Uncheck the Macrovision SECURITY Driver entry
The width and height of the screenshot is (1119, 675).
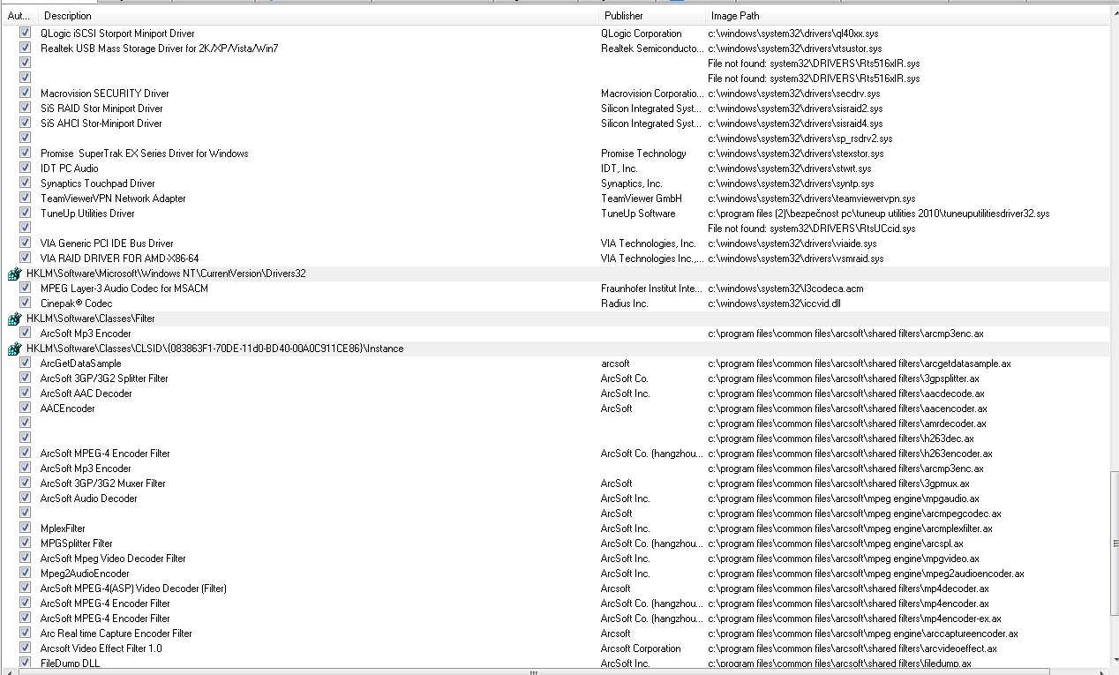point(25,93)
